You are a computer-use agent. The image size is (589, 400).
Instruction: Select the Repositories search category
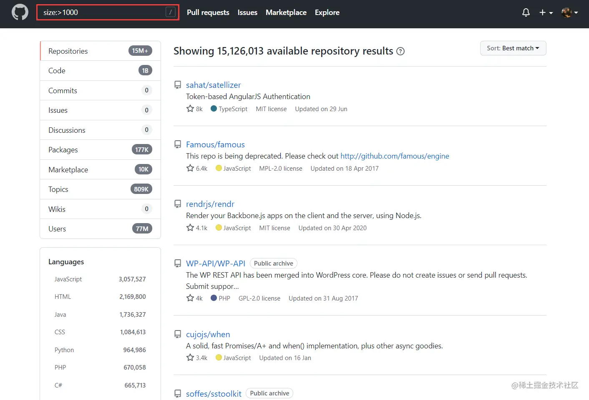tap(100, 51)
